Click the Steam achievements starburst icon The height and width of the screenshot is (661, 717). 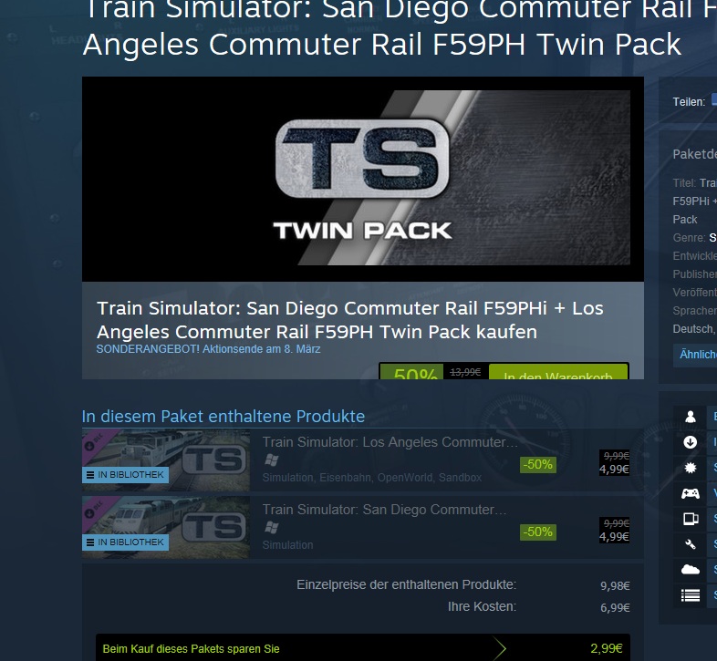(x=690, y=468)
